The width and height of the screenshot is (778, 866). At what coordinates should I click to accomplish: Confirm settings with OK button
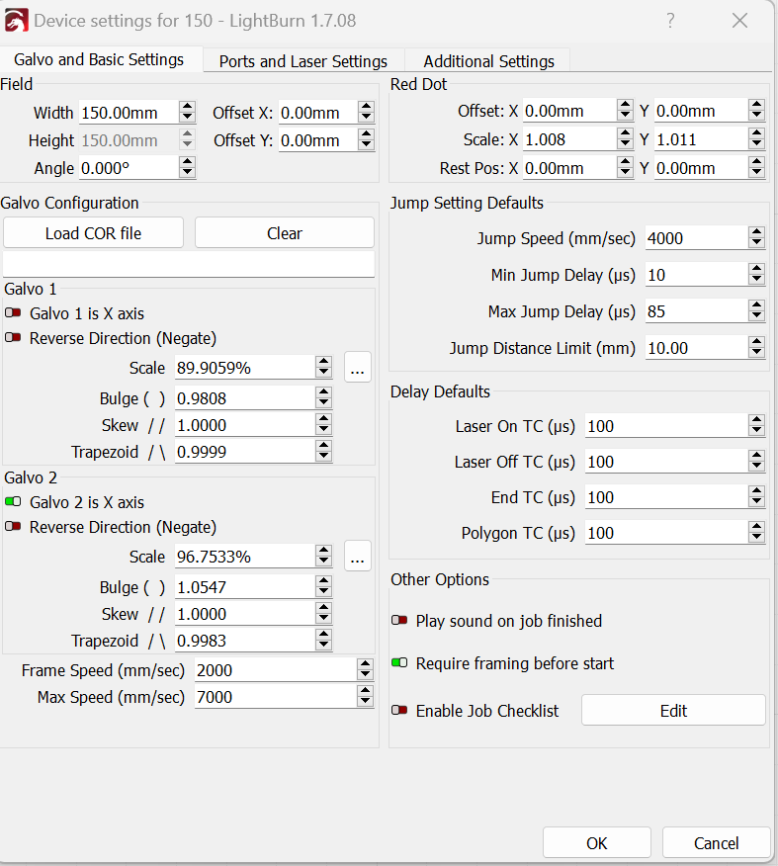[x=596, y=843]
